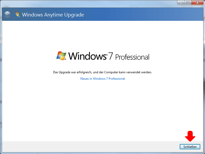Minimize the Anytime Upgrade window
This screenshot has height=154, width=205.
pyautogui.click(x=181, y=3)
